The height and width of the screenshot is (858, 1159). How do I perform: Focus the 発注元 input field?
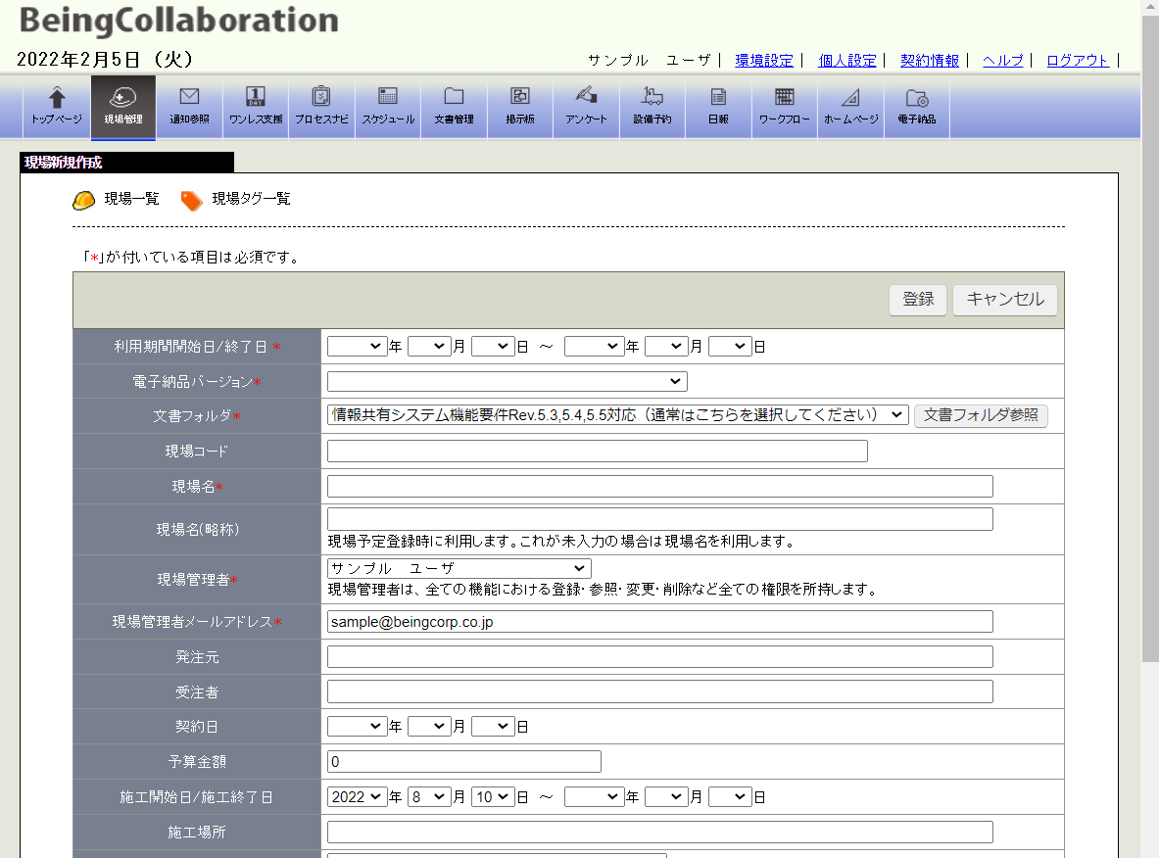(660, 657)
